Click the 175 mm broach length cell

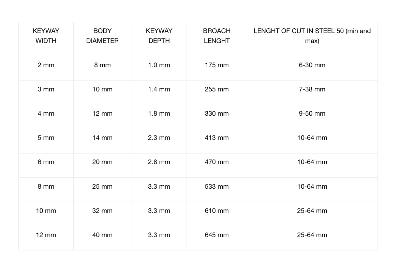[x=217, y=65]
